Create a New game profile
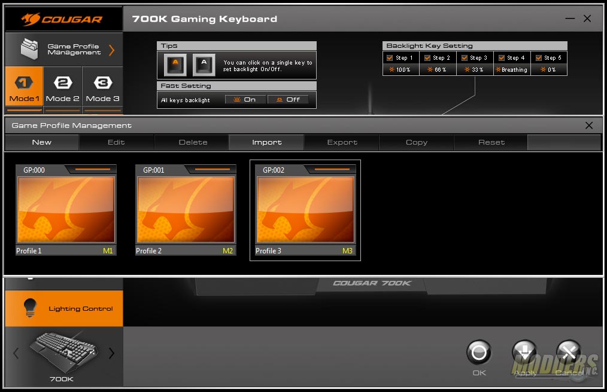The width and height of the screenshot is (607, 392). [42, 142]
